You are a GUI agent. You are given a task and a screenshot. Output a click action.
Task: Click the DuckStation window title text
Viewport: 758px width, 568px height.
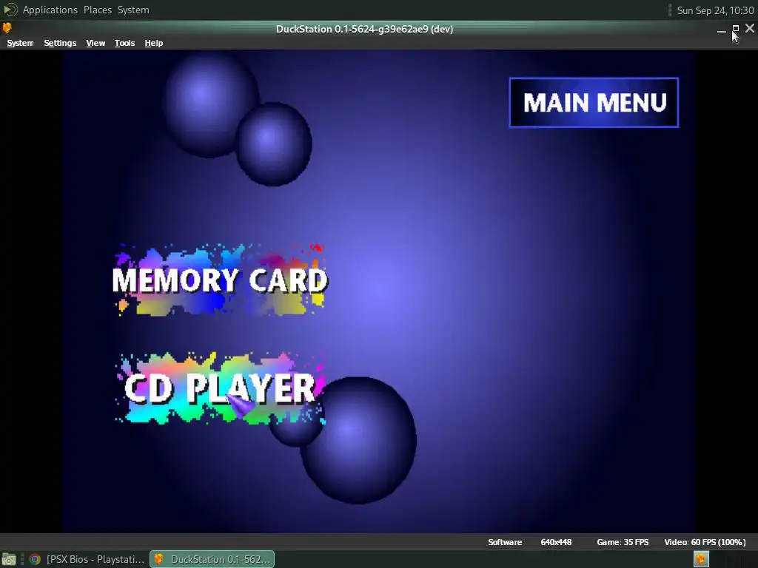click(x=364, y=29)
